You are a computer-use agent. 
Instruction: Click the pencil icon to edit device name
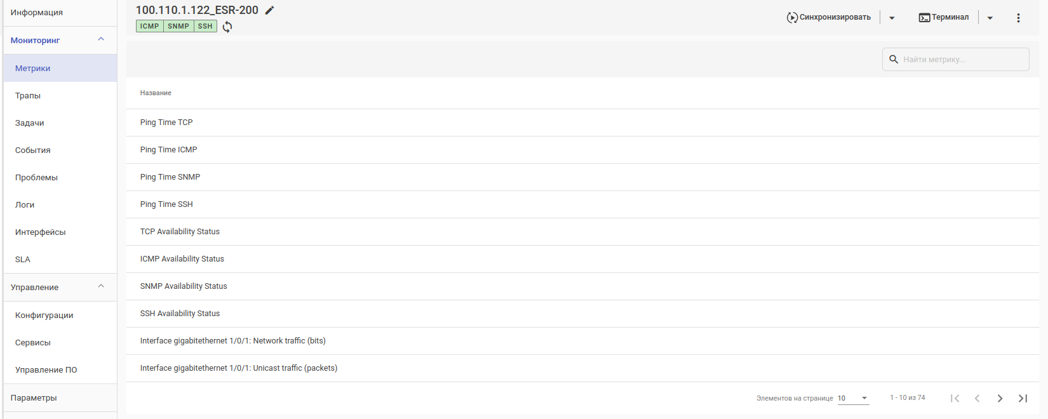(x=270, y=10)
